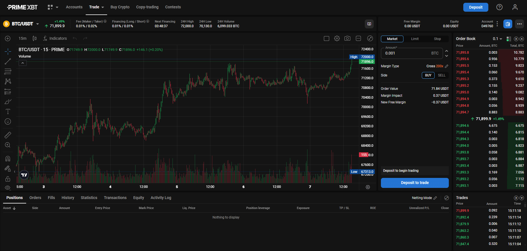Open the History tab in the bottom panel

point(68,198)
